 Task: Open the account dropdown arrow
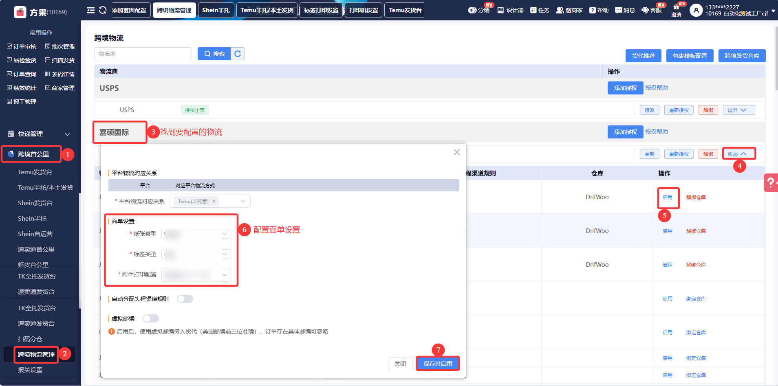tap(773, 11)
